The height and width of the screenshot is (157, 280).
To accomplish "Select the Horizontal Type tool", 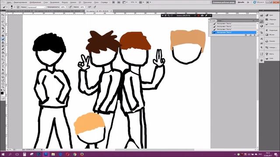I will (x=3, y=67).
